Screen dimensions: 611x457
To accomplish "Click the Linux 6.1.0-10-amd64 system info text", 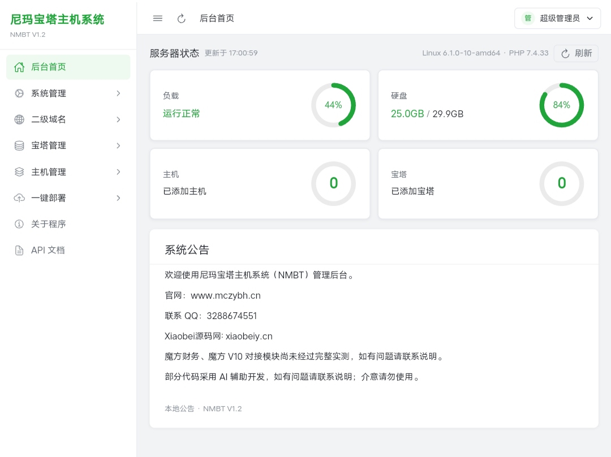I will (461, 53).
